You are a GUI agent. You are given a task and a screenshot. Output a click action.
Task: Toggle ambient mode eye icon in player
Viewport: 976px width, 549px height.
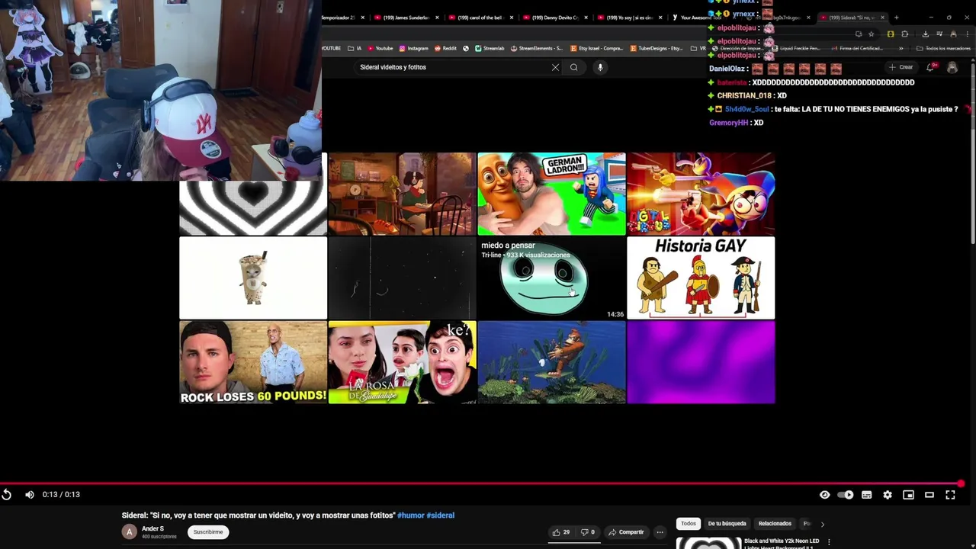tap(824, 495)
